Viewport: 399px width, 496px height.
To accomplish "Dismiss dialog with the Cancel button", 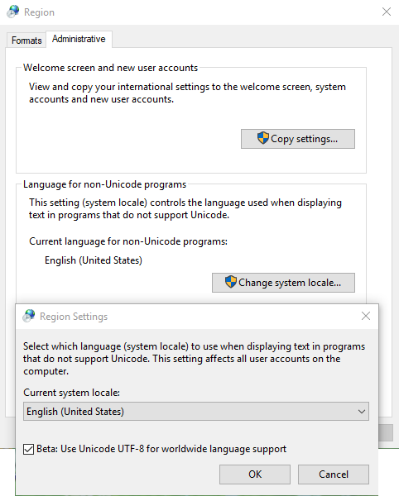I will [334, 475].
